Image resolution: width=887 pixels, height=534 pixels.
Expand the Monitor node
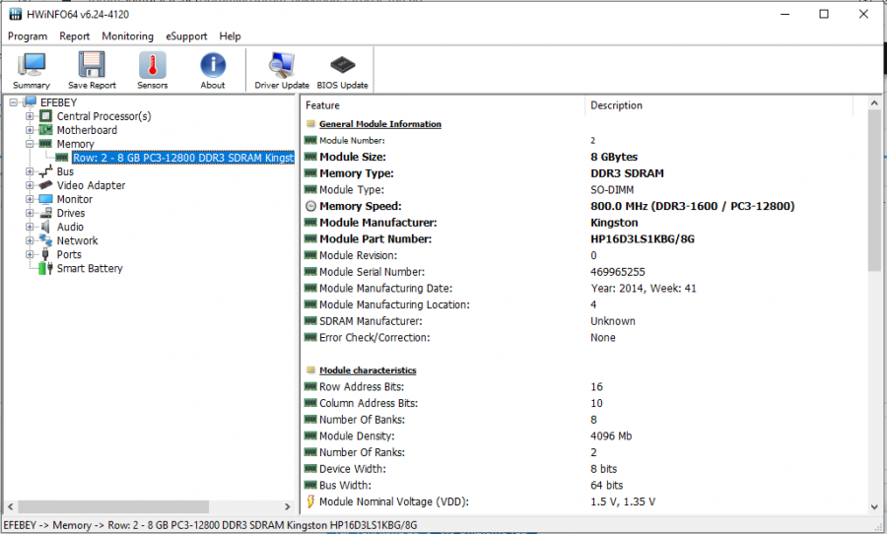[x=30, y=200]
